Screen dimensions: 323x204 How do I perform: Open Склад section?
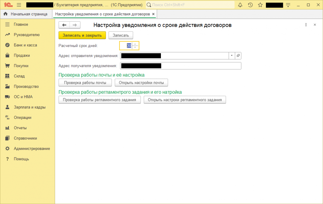[19, 76]
